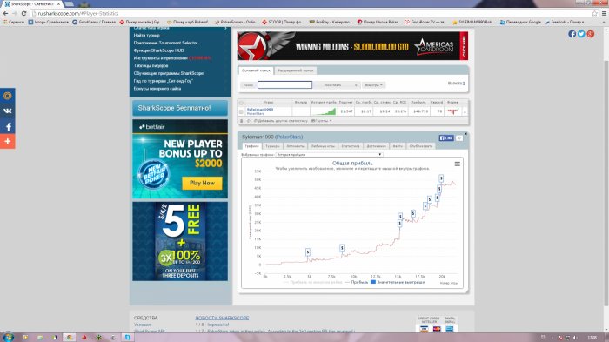Click the orange plus share icon
Viewport: 609px width, 342px height.
click(7, 141)
